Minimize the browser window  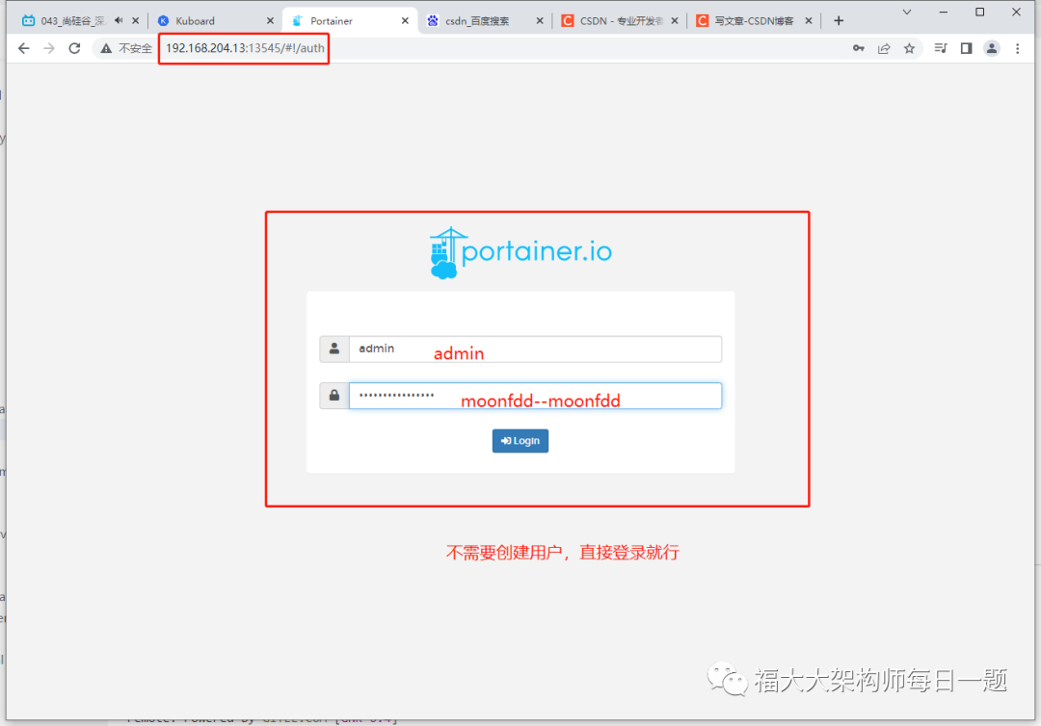(944, 12)
